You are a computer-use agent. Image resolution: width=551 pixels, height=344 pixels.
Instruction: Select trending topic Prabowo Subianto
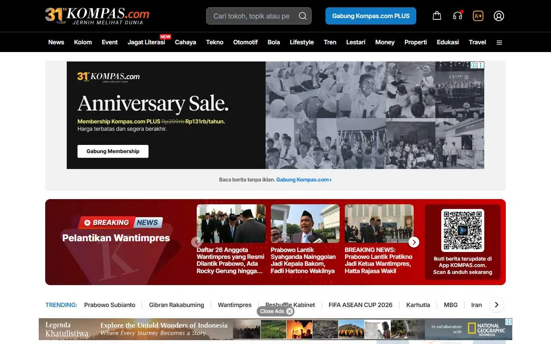point(110,305)
